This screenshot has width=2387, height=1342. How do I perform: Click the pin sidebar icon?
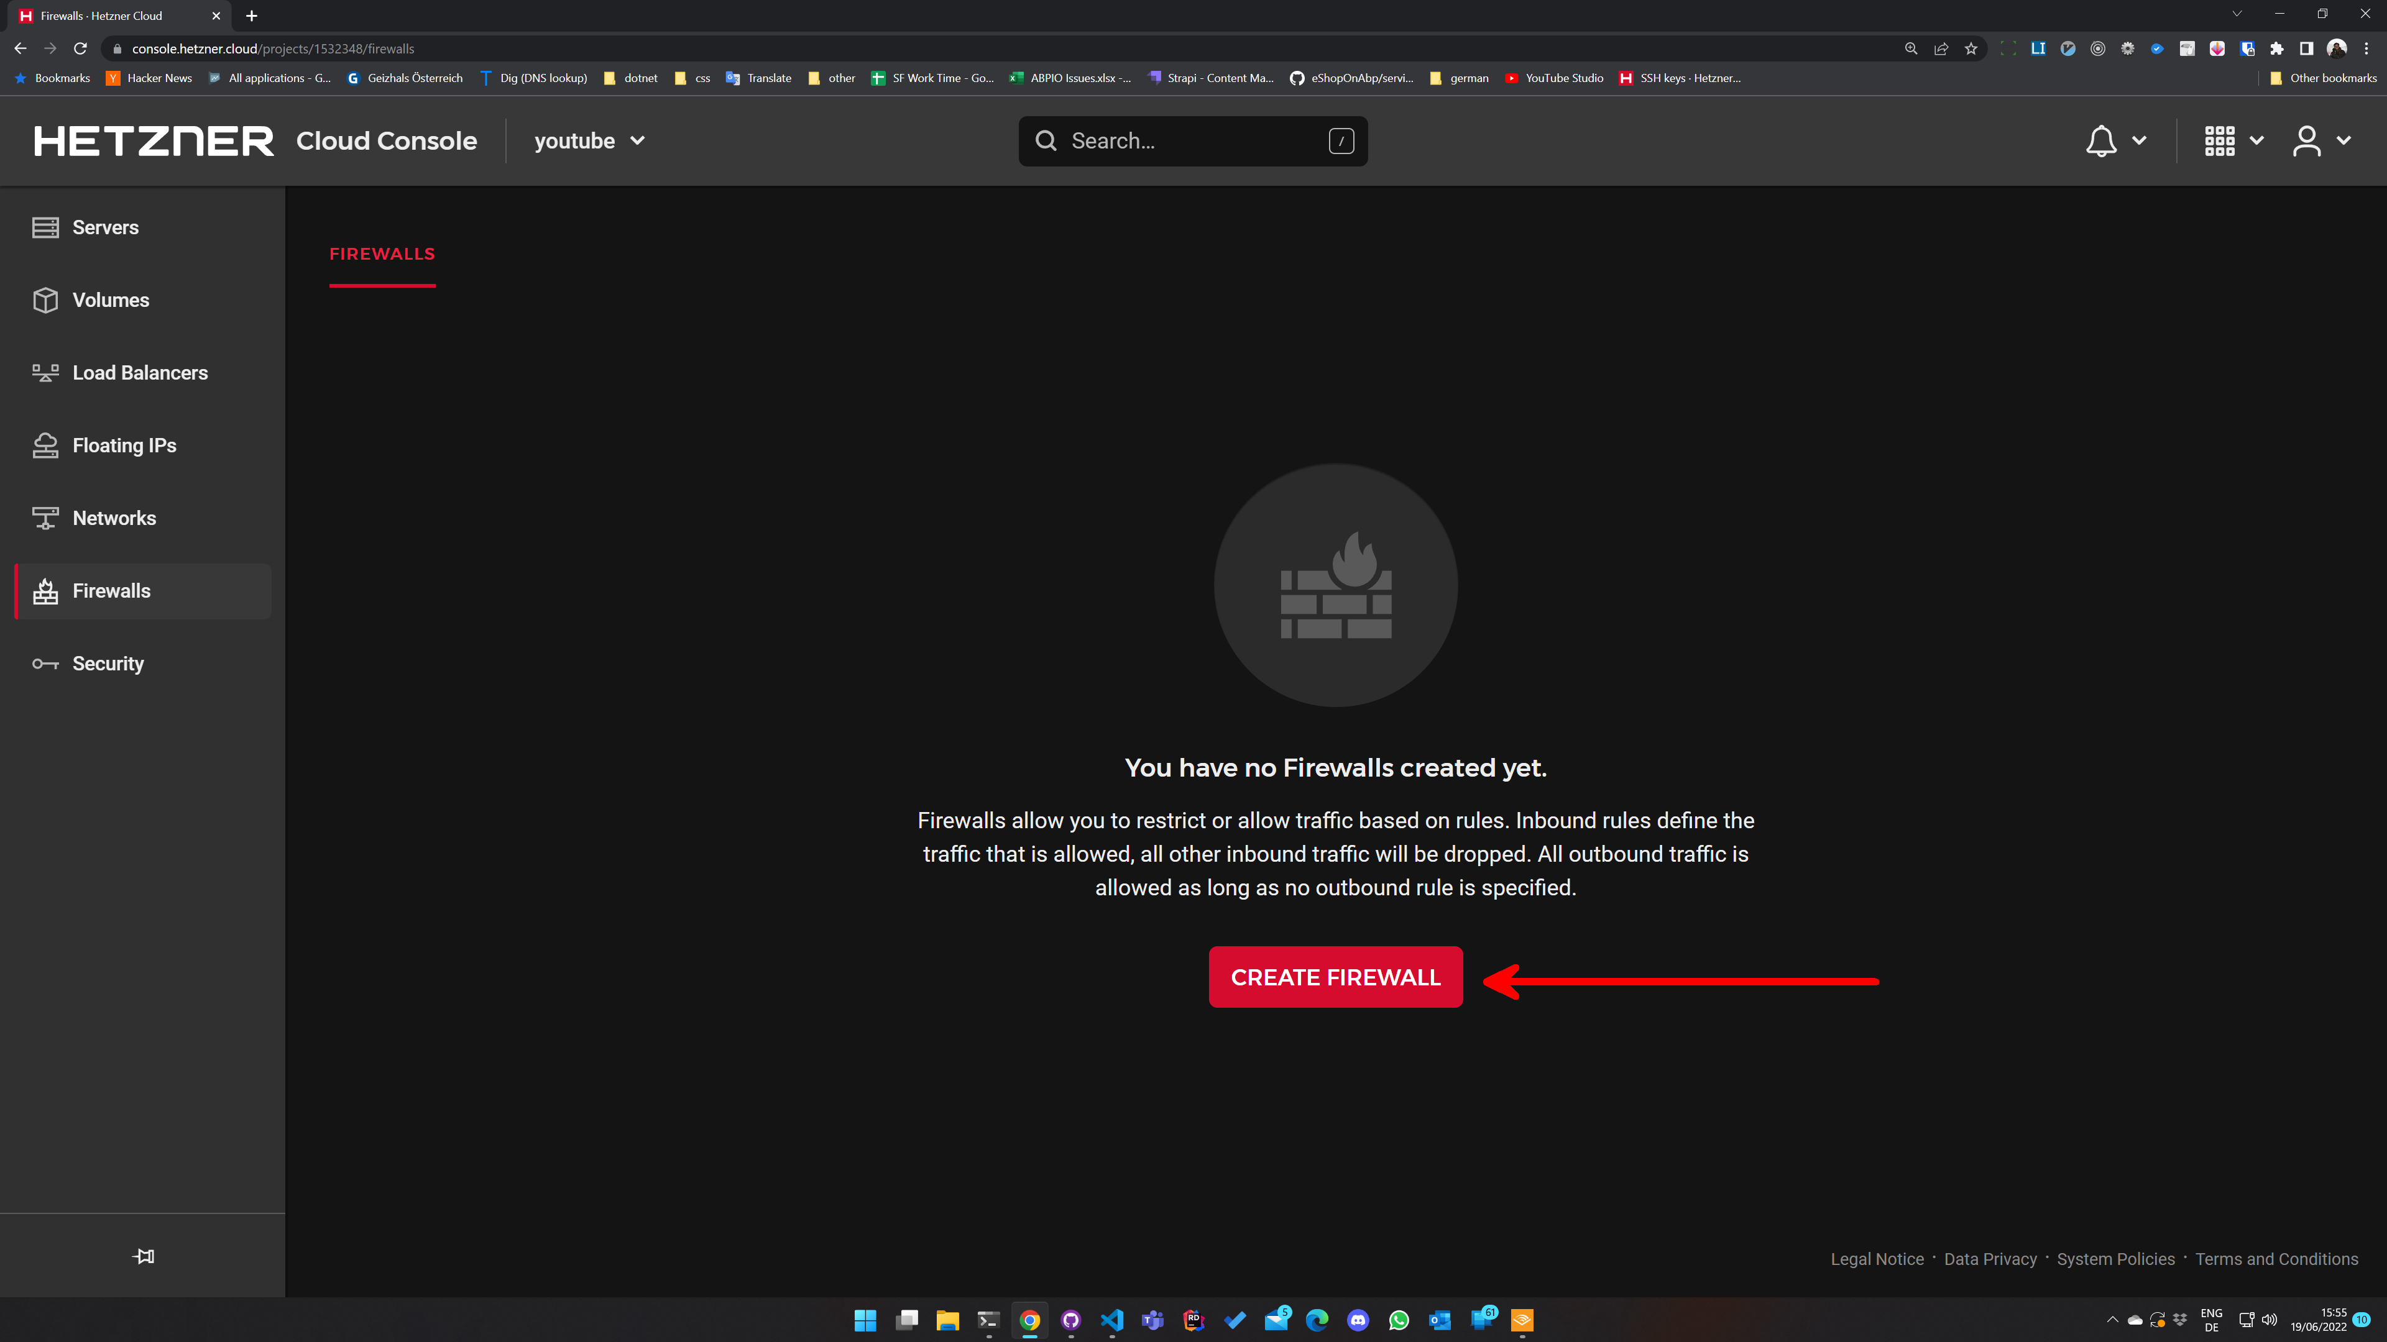click(143, 1256)
